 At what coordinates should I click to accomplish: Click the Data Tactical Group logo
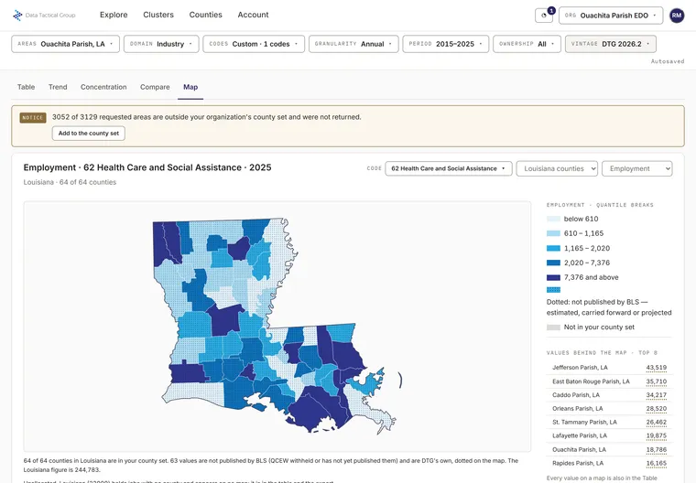coord(44,15)
